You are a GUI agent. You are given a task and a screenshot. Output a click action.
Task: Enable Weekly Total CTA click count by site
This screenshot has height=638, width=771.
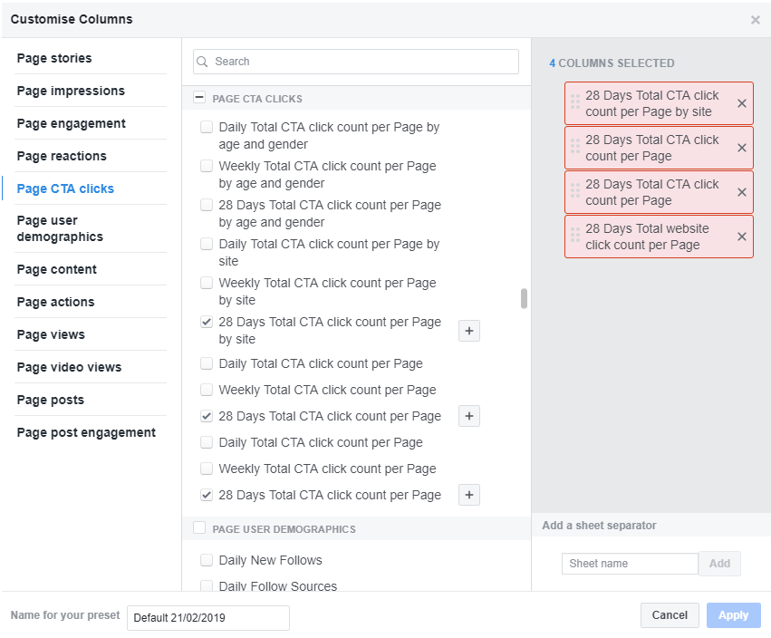(x=207, y=283)
